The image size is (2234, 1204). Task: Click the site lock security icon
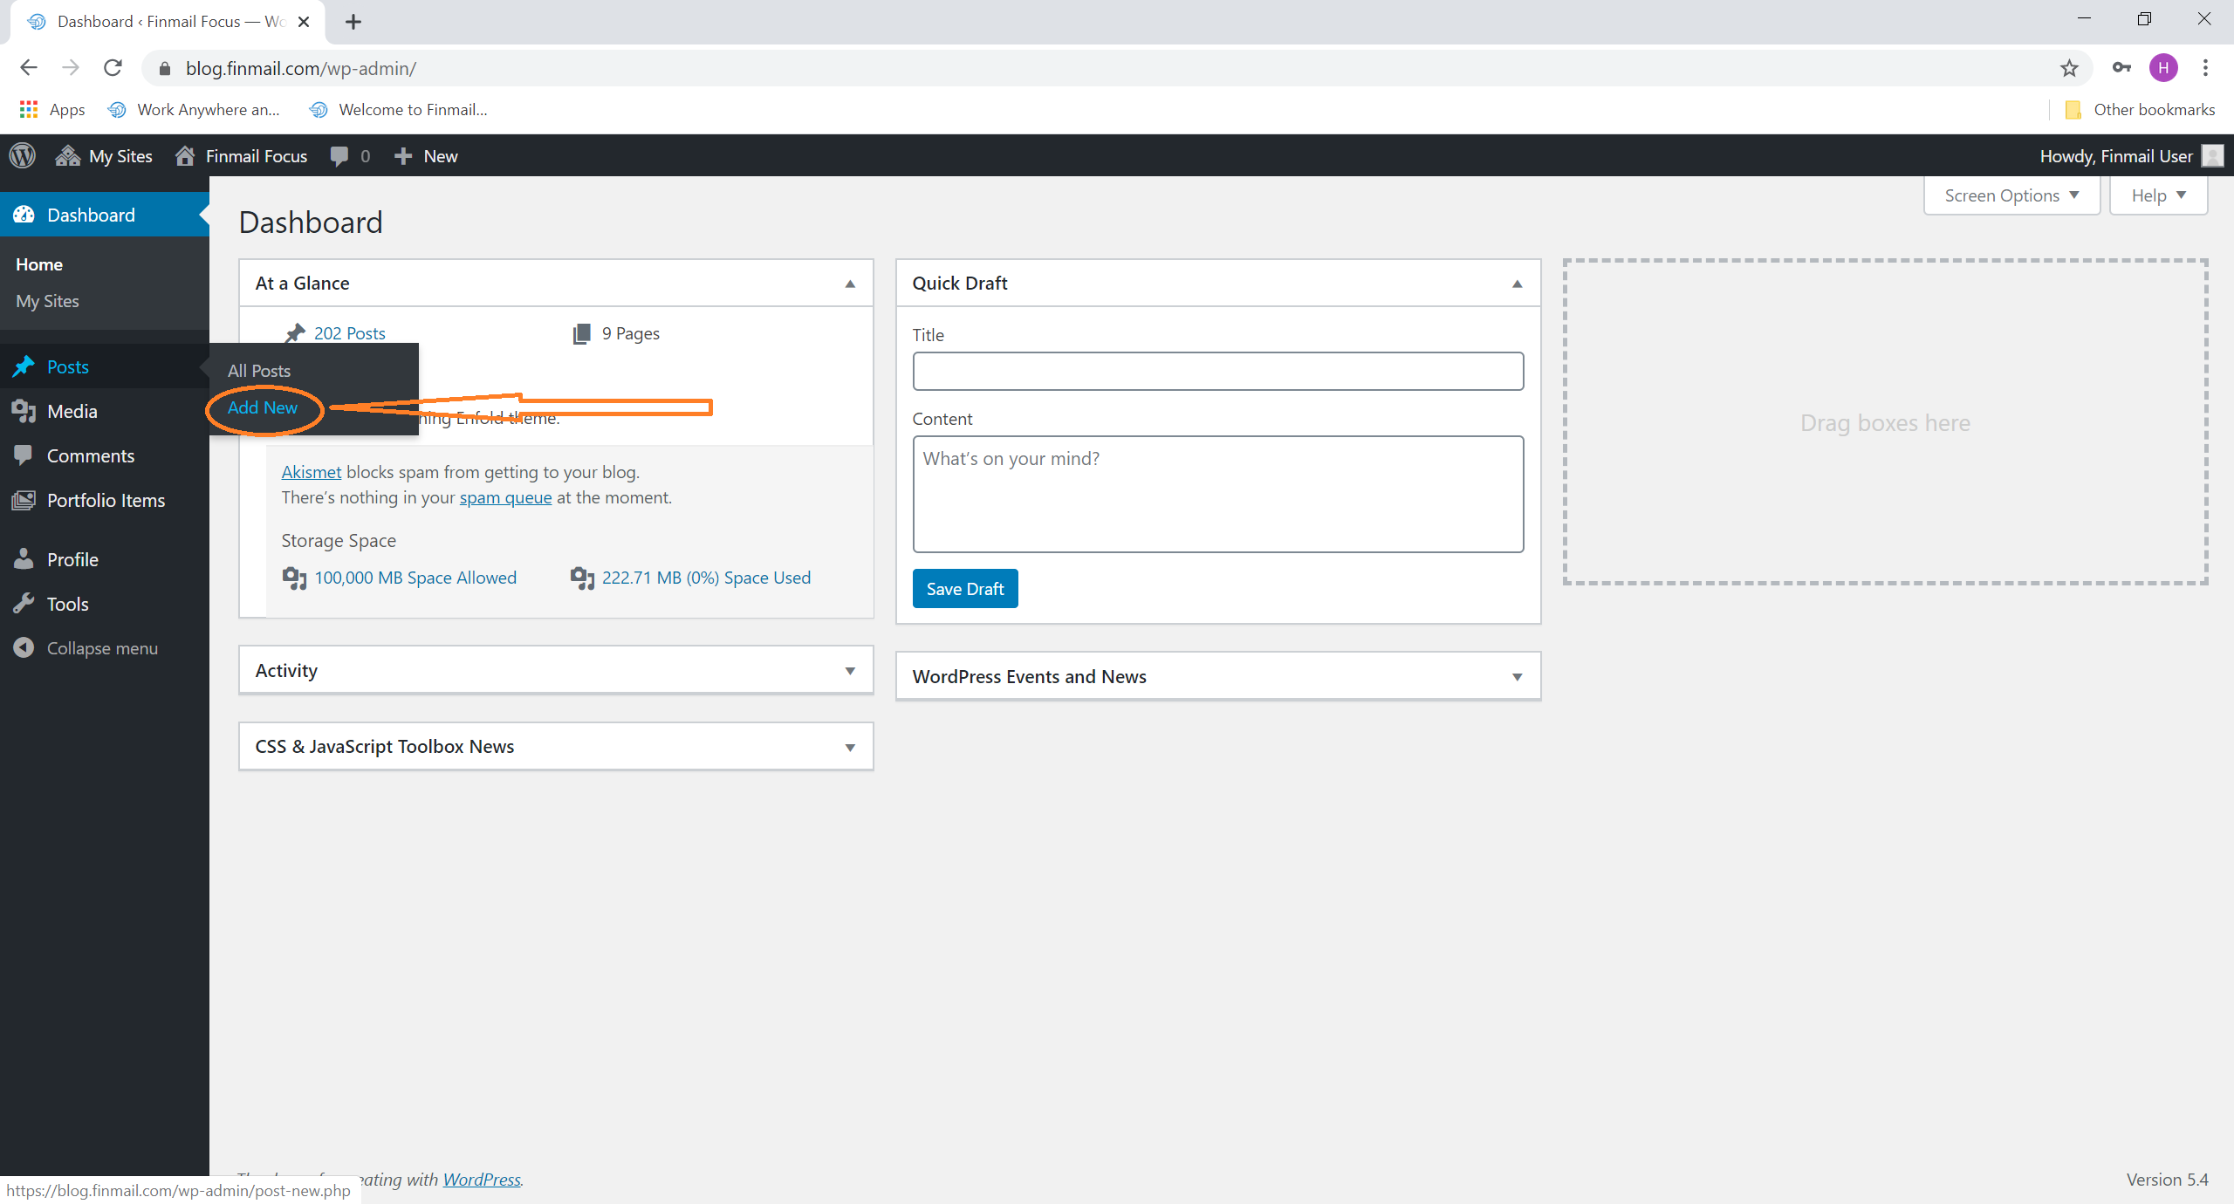[x=164, y=68]
